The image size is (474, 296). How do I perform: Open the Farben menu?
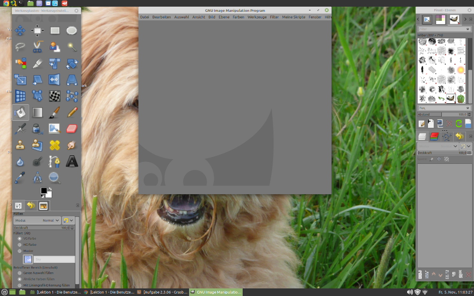238,17
